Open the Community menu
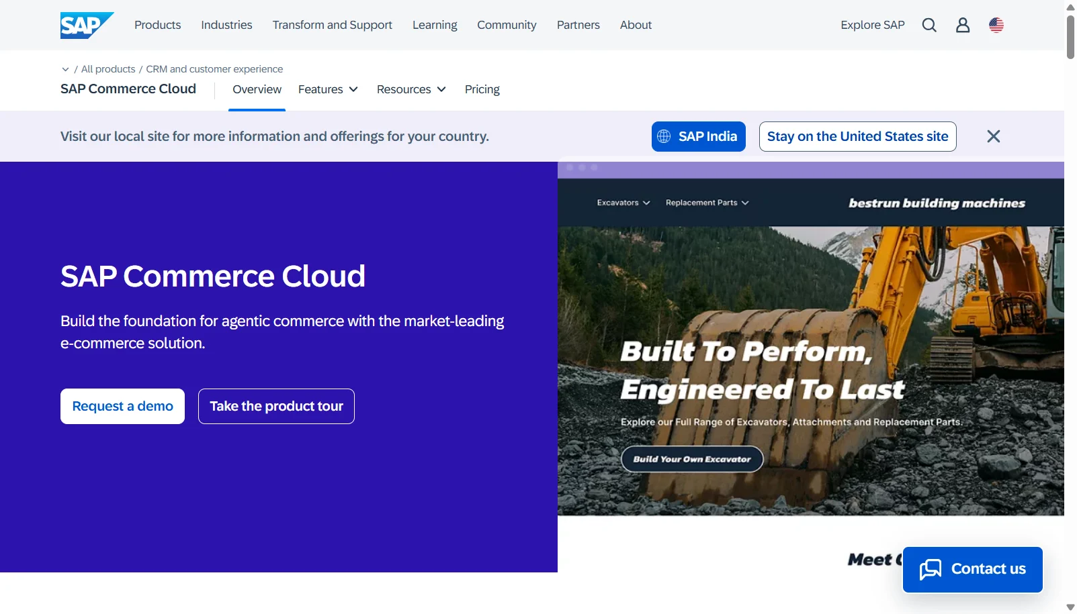The height and width of the screenshot is (614, 1077). click(x=507, y=25)
